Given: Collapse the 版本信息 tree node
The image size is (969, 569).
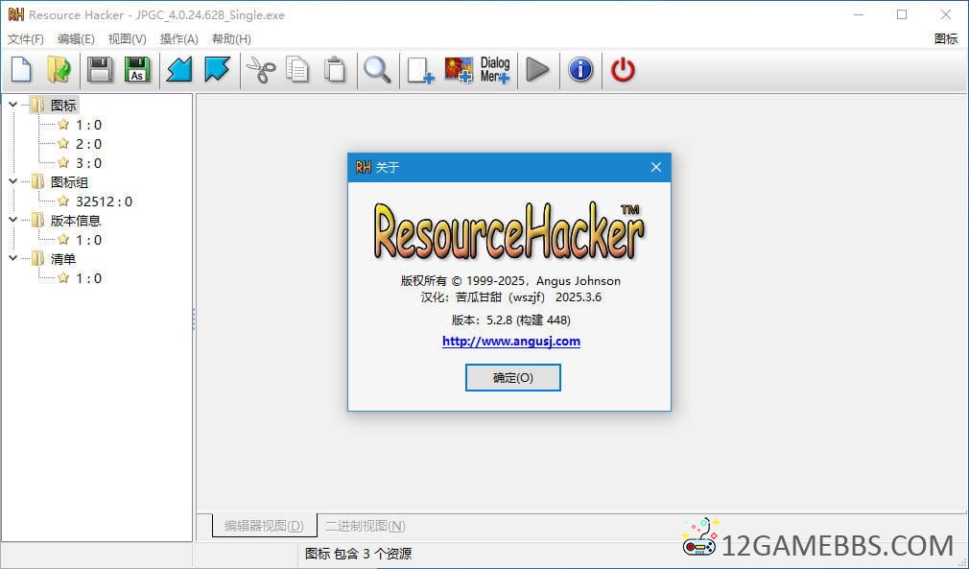Looking at the screenshot, I should click(x=13, y=220).
